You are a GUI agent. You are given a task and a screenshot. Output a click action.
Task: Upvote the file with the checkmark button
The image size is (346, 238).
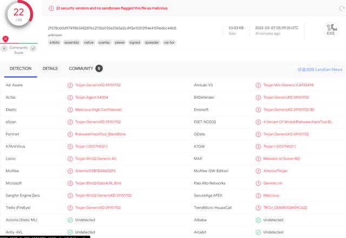click(x=33, y=48)
